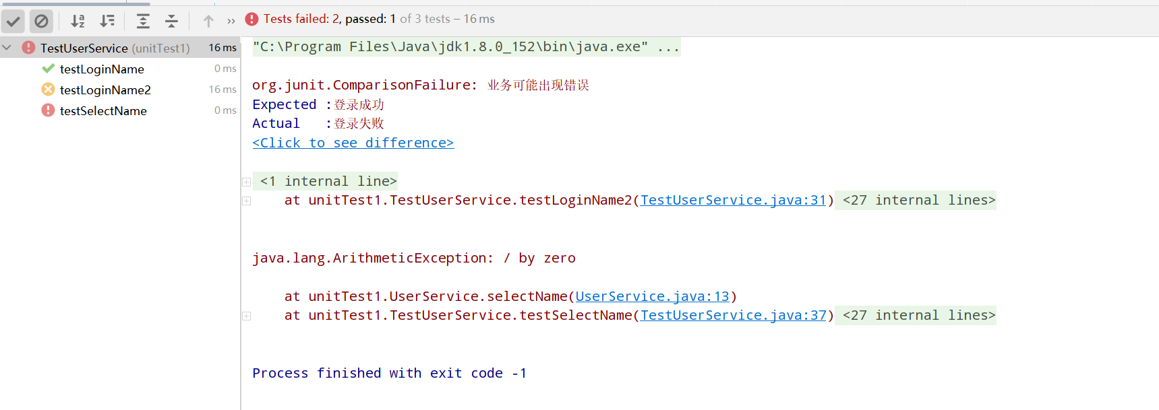1159x410 pixels.
Task: Expand all test tree nodes
Action: pos(143,21)
